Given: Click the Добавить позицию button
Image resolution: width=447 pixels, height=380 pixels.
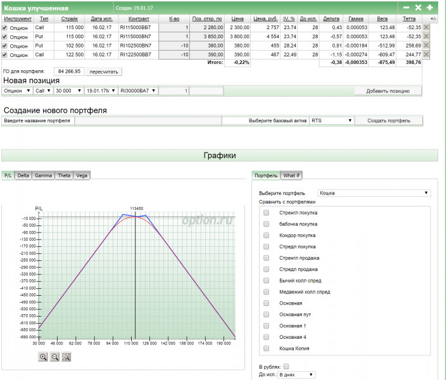Looking at the screenshot, I should (387, 91).
